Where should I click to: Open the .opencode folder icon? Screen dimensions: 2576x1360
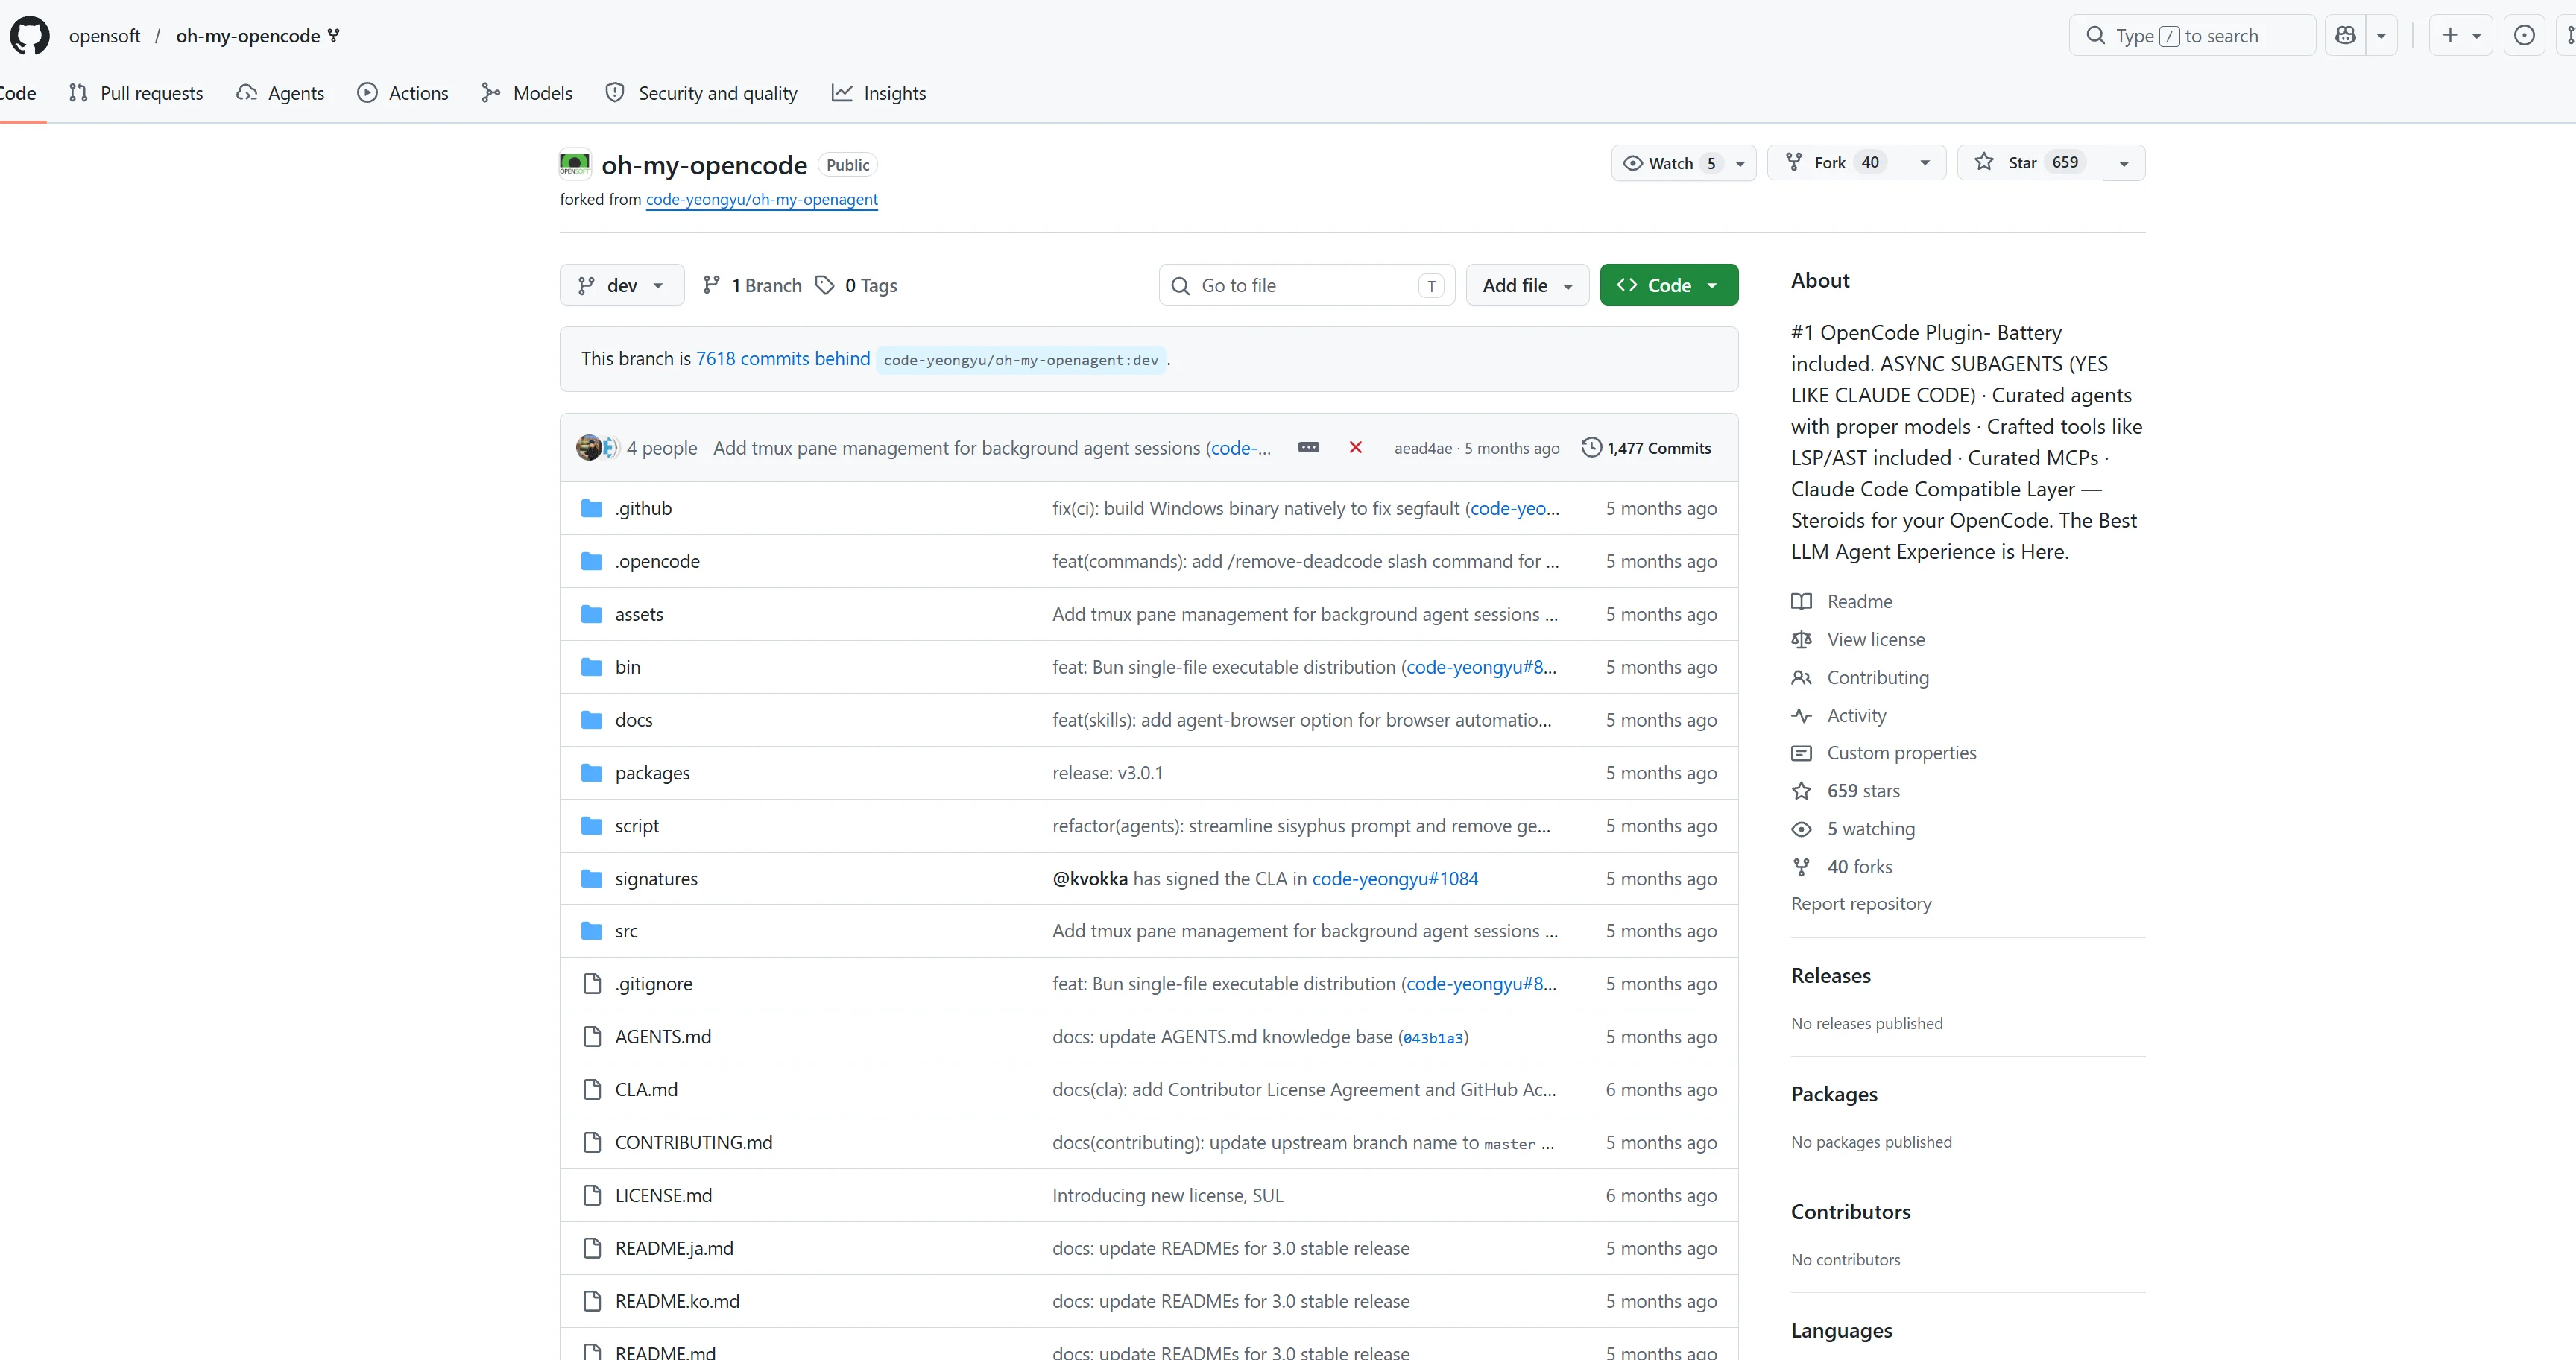tap(592, 561)
